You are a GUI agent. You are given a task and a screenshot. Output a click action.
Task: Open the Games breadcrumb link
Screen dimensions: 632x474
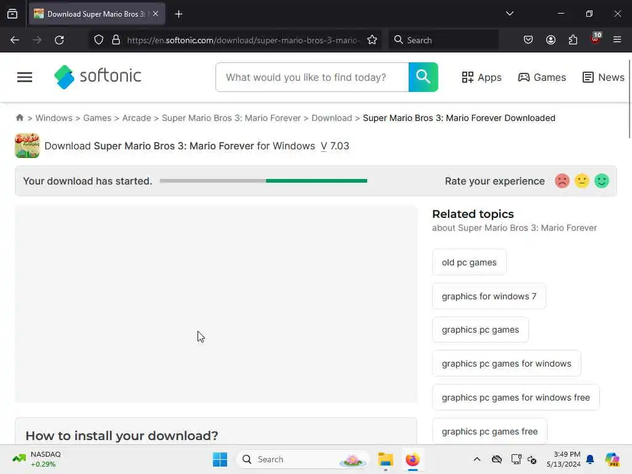click(97, 118)
